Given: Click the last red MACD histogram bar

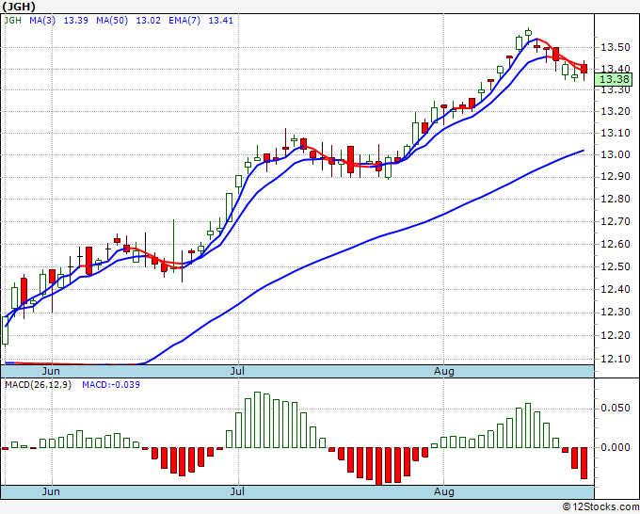Looking at the screenshot, I should point(584,463).
